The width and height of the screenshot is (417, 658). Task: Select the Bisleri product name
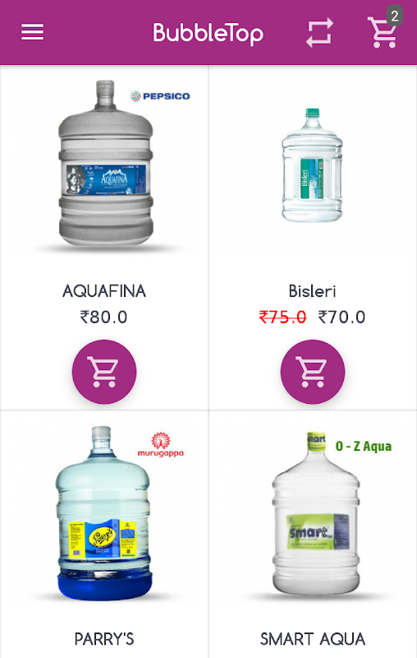coord(312,291)
